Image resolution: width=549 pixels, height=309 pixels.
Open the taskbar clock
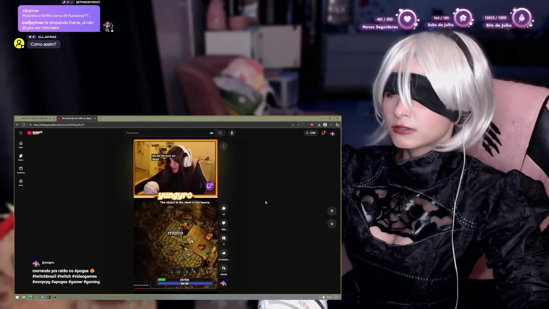pyautogui.click(x=329, y=297)
